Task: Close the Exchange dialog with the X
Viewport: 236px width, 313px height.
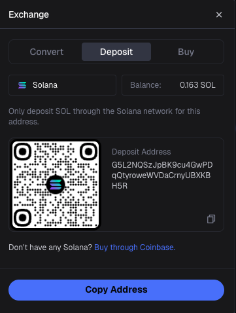Action: [219, 14]
